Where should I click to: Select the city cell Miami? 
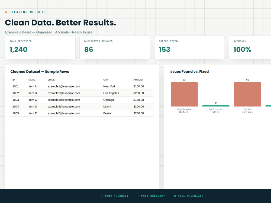click(107, 106)
